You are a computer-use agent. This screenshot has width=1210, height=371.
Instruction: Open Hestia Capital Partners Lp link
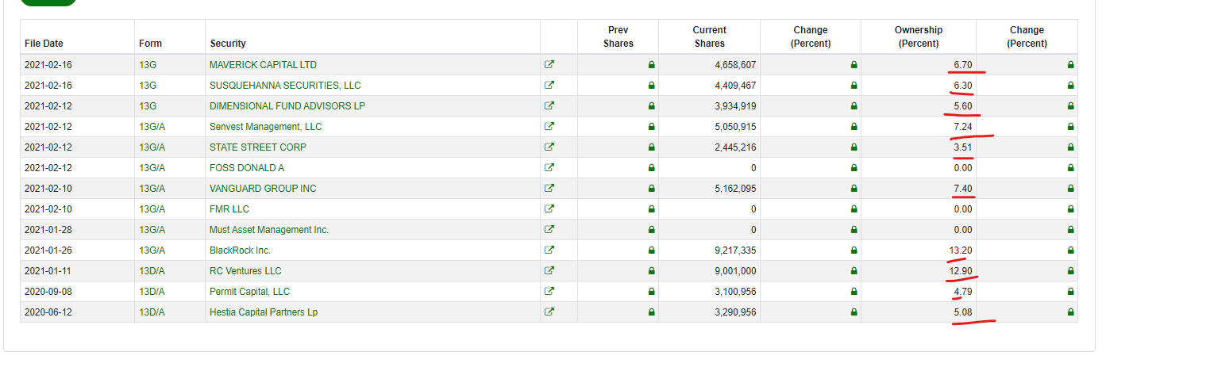pos(264,312)
